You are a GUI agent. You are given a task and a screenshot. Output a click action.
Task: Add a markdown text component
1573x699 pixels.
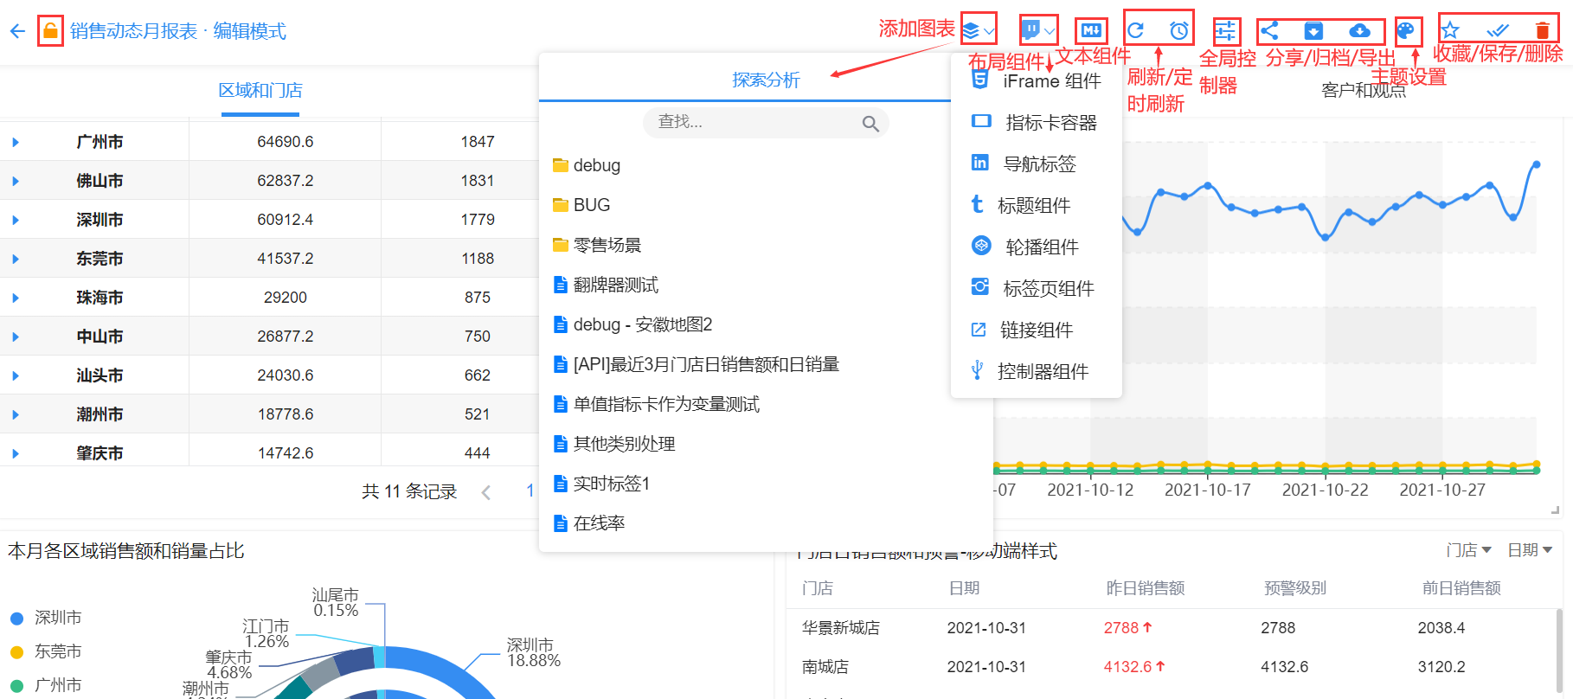click(1091, 31)
